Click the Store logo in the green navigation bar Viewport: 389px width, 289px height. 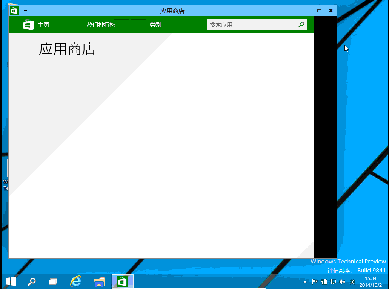(28, 24)
